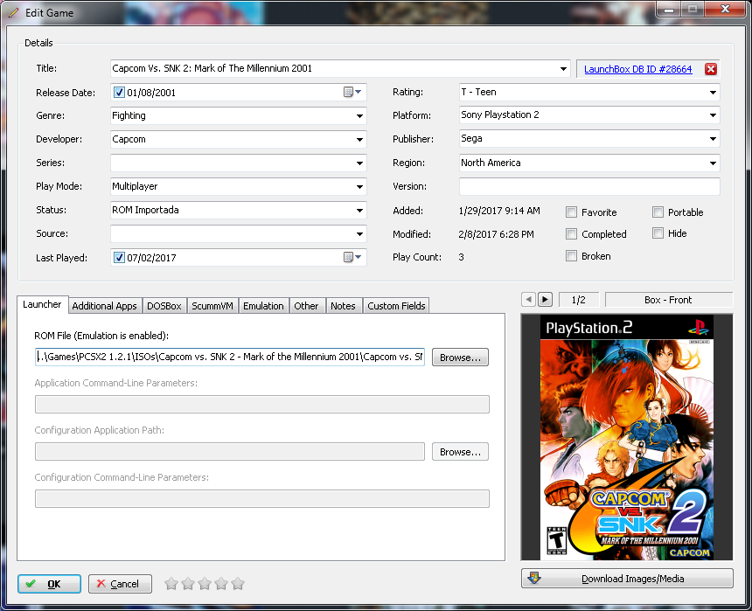This screenshot has width=752, height=611.
Task: Open the LaunchBox DB ID #28664 link
Action: click(x=637, y=69)
